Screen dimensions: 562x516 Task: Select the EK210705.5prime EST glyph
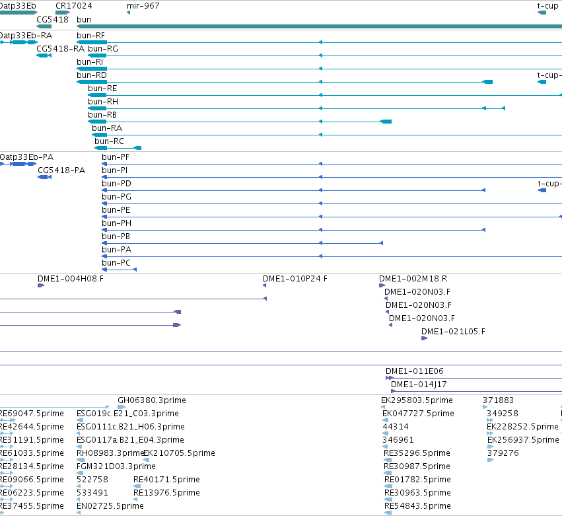[x=146, y=460]
